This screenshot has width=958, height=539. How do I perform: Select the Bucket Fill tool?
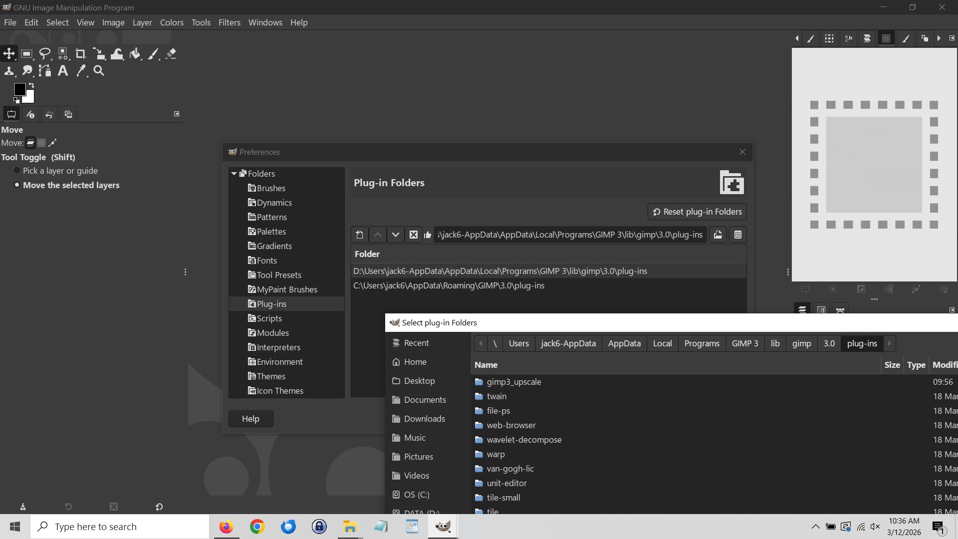pyautogui.click(x=135, y=54)
